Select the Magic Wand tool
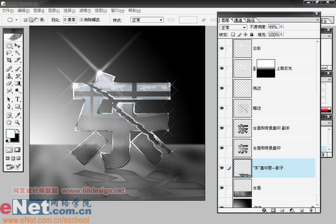This screenshot has width=336, height=224. [x=17, y=53]
